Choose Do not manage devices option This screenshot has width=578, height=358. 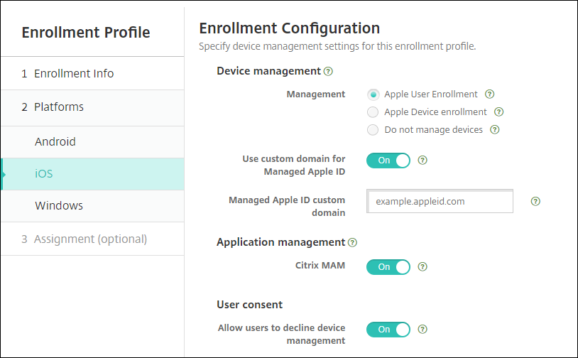373,130
